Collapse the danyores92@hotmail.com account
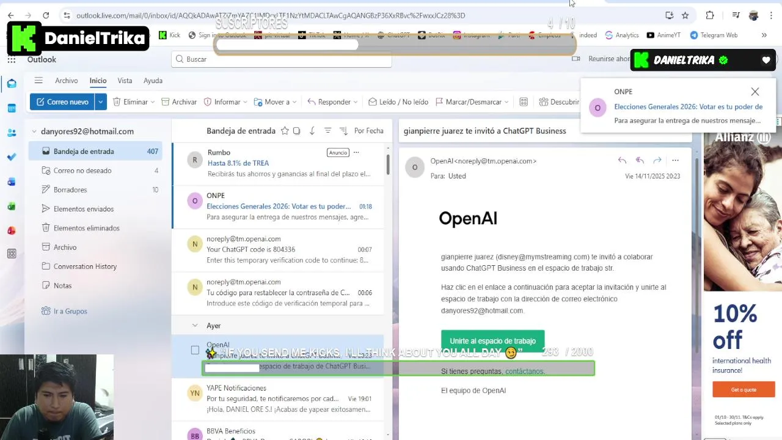Image resolution: width=782 pixels, height=440 pixels. pos(34,131)
